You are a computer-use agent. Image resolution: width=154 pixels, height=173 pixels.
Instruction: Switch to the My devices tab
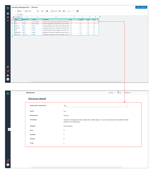tap(128, 93)
